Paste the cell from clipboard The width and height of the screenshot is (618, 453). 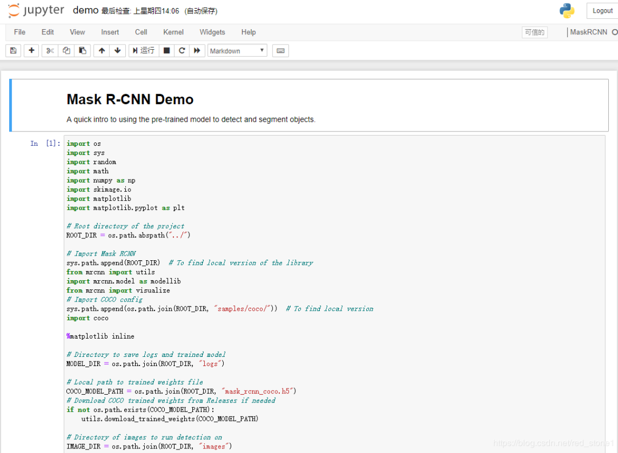(x=81, y=50)
